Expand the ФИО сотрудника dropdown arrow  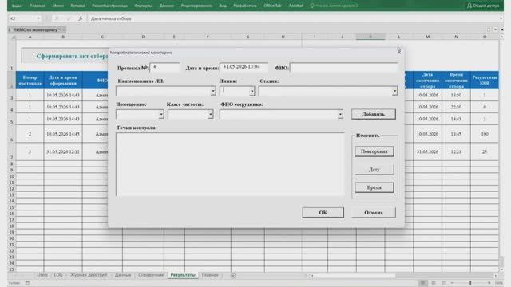[x=340, y=114]
